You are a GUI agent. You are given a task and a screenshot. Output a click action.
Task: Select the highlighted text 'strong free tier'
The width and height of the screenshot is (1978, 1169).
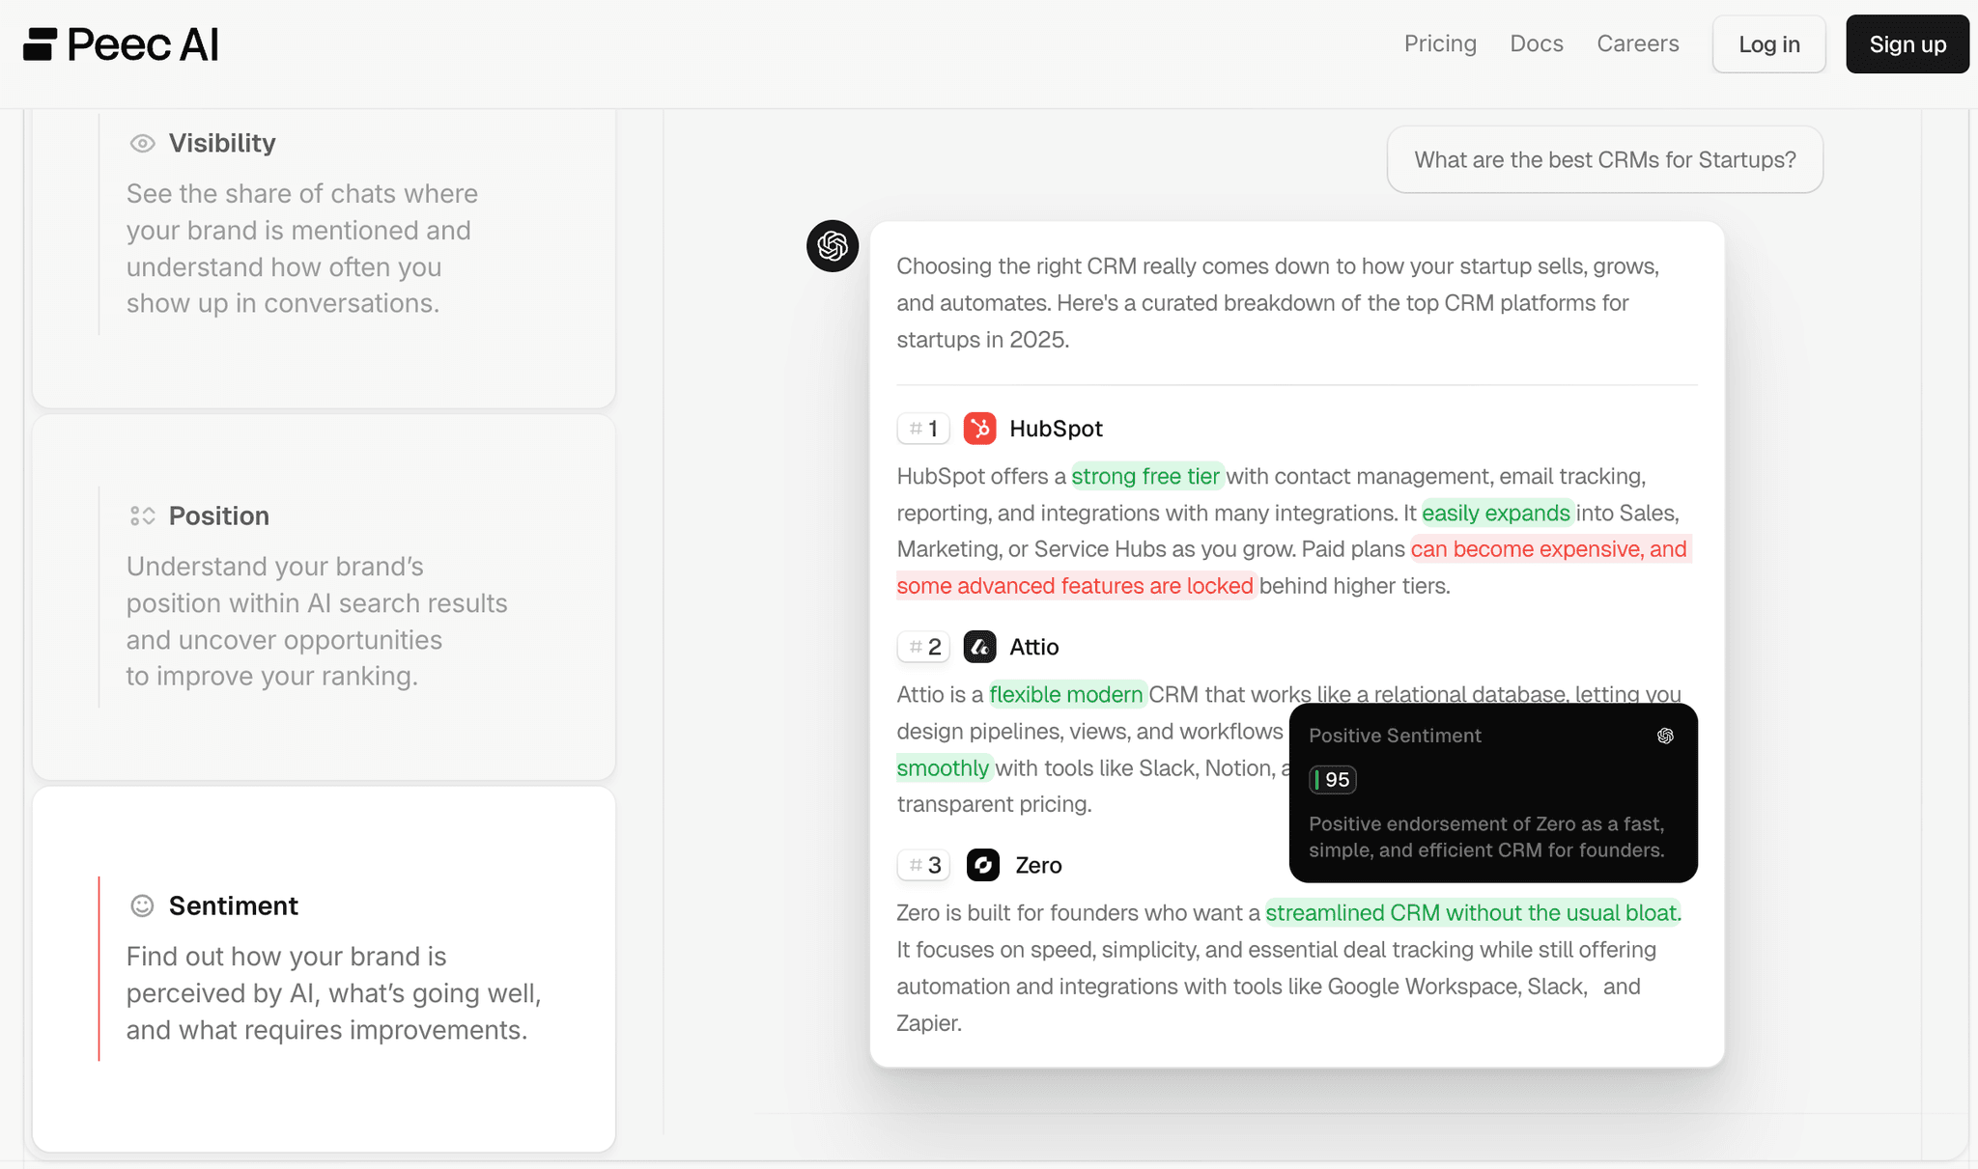coord(1146,475)
